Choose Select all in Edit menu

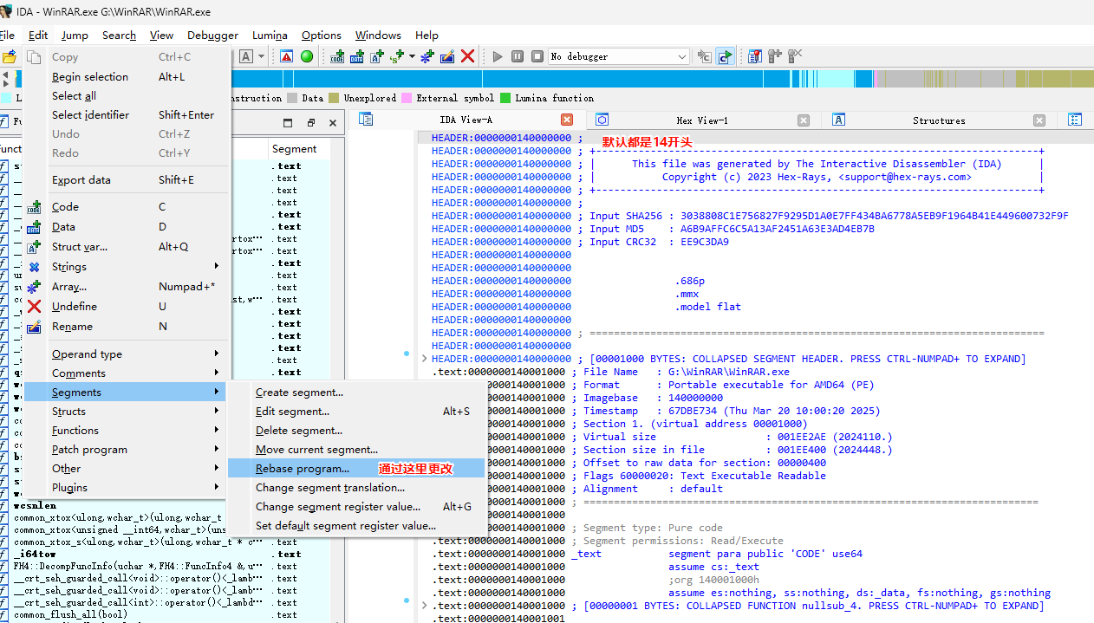tap(126, 96)
